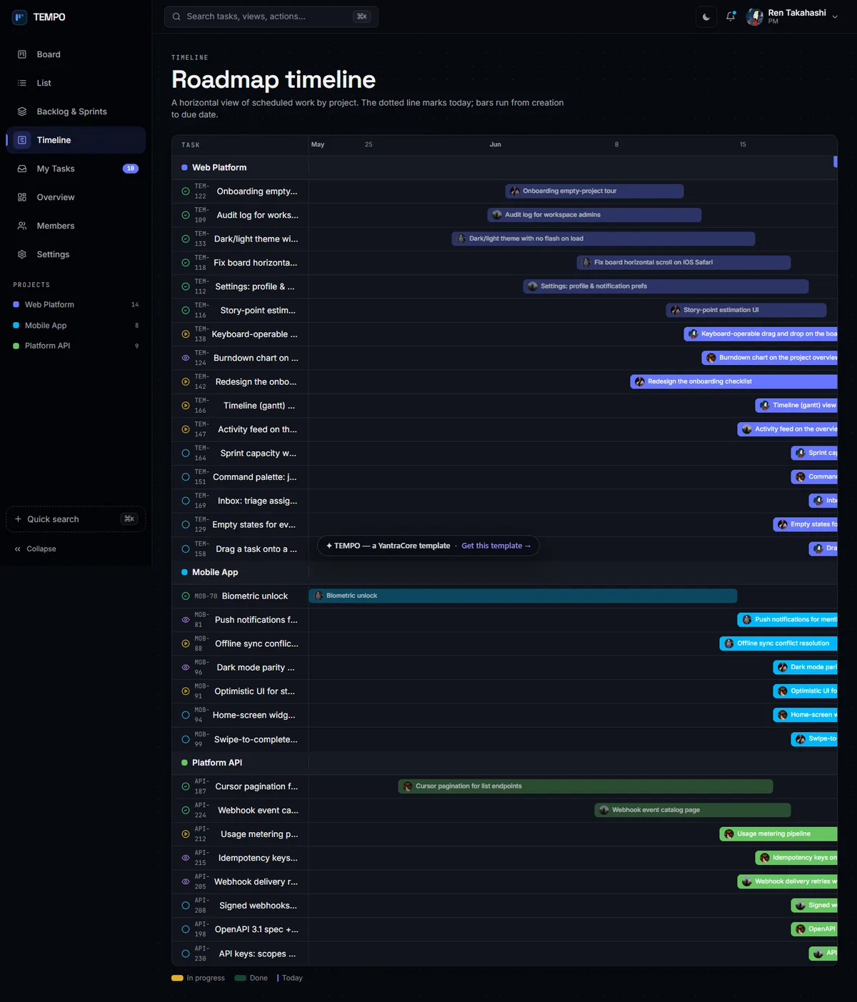The width and height of the screenshot is (857, 1002).
Task: Click todo circle status icon for TEM-164
Action: pos(186,453)
